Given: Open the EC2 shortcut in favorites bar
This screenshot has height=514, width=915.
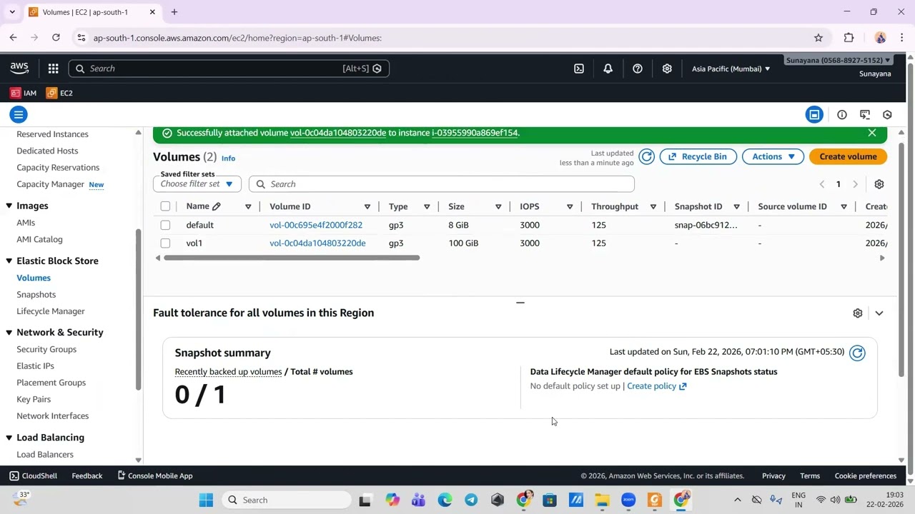Looking at the screenshot, I should 59,93.
